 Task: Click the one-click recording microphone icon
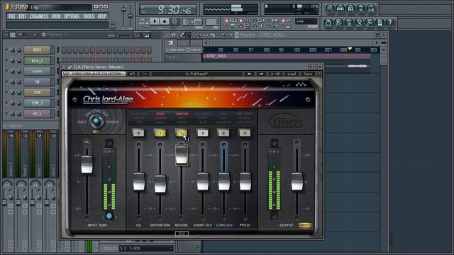(370, 23)
